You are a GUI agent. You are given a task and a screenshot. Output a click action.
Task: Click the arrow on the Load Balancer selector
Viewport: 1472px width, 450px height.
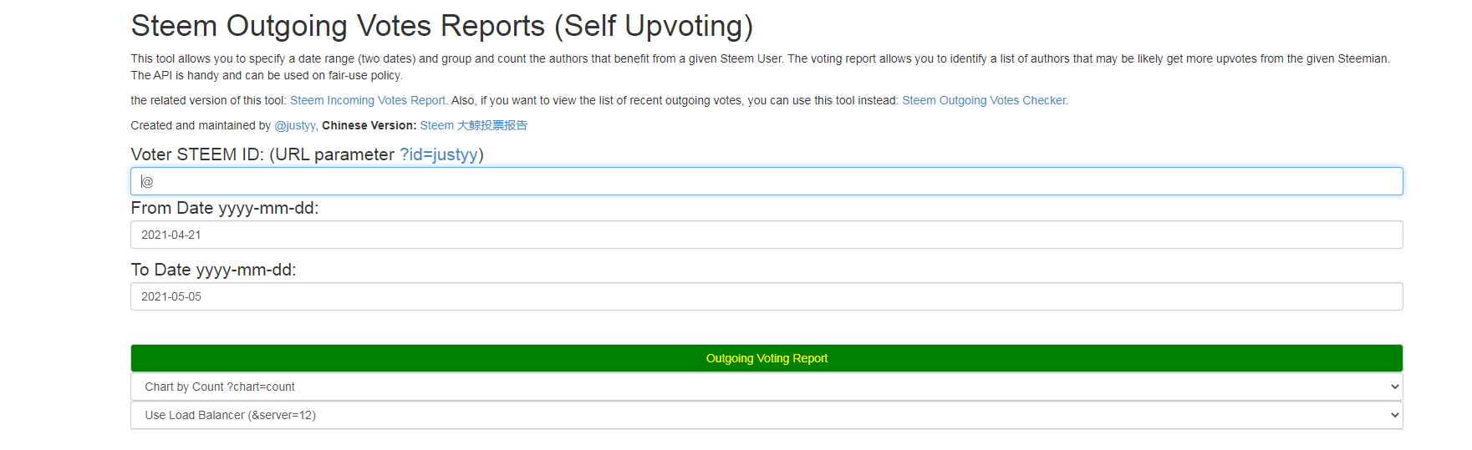pos(1394,415)
